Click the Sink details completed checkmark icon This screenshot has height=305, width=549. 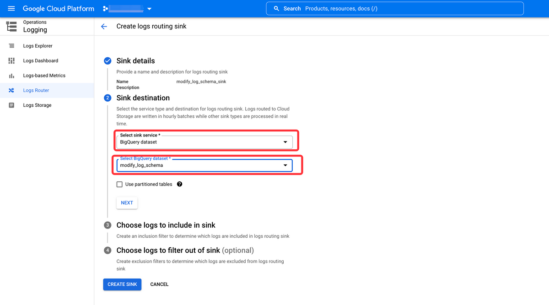tap(108, 61)
